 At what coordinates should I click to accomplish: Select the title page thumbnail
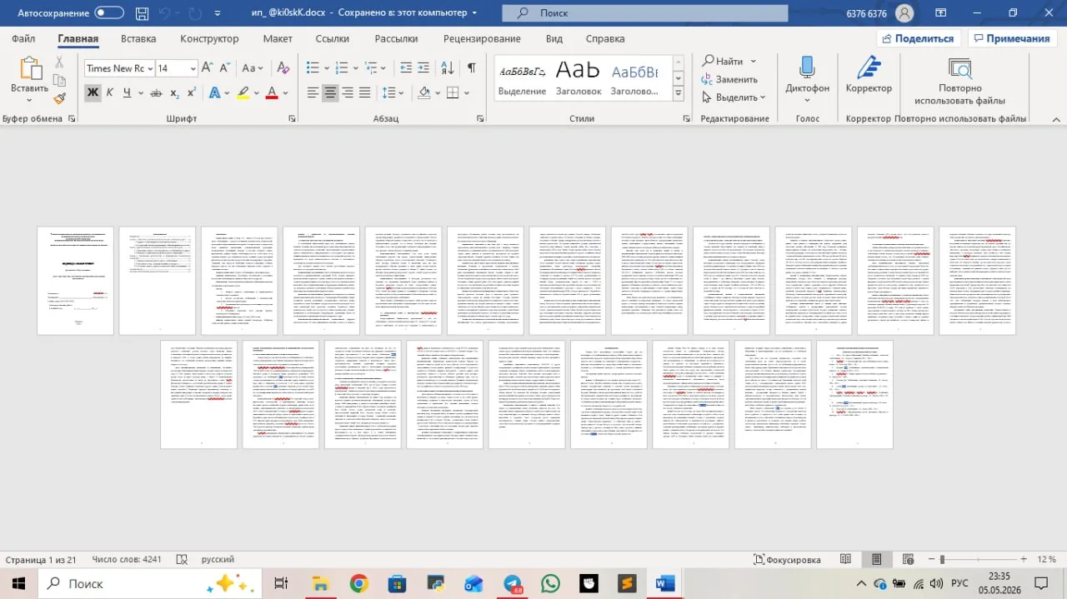pos(75,281)
